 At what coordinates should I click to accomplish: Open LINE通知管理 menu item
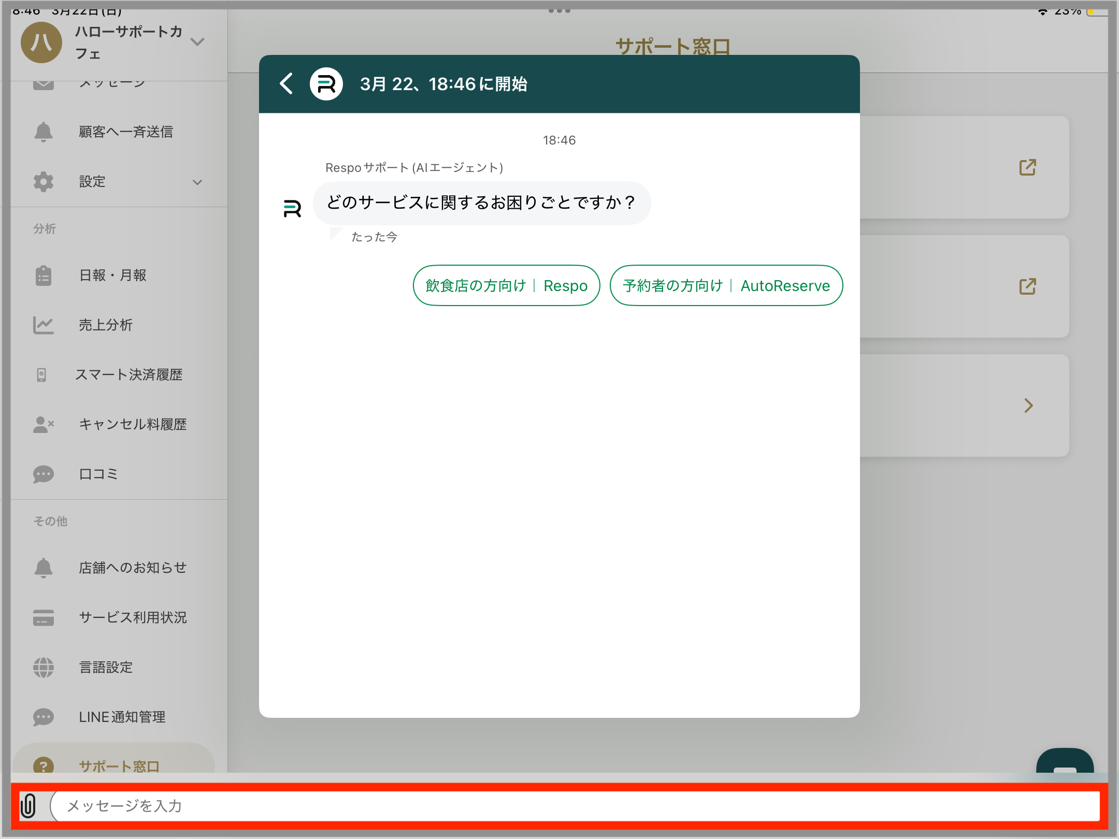point(122,717)
